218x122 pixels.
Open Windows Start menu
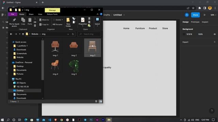coord(2,120)
